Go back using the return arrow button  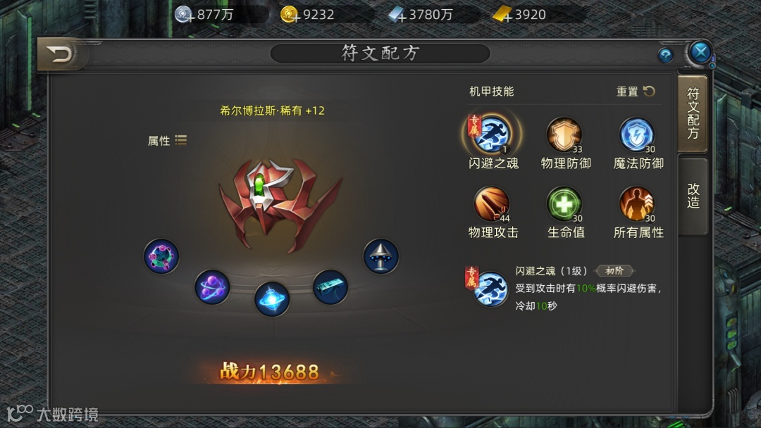pyautogui.click(x=60, y=53)
